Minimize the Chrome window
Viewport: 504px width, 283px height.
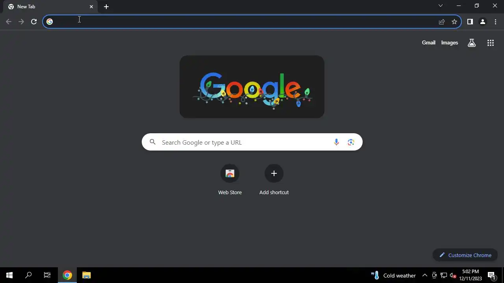pos(459,6)
